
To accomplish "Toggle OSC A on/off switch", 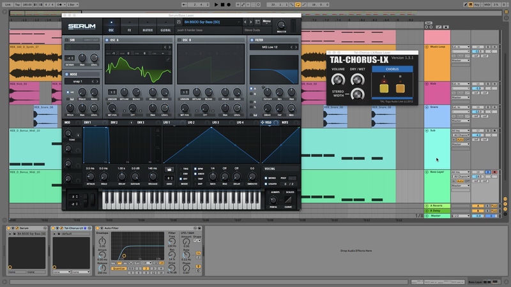I will [x=107, y=40].
